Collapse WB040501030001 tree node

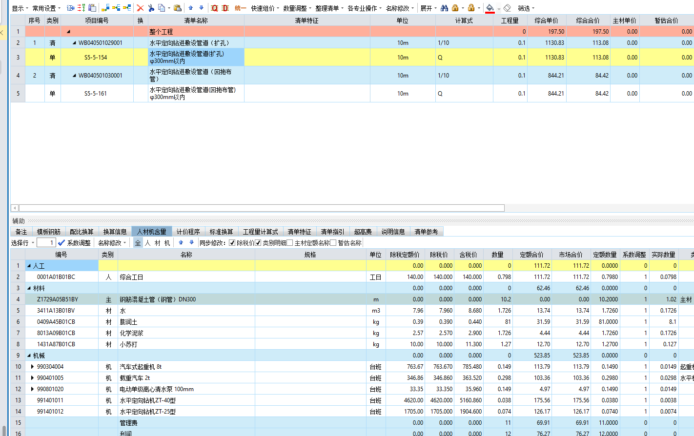click(x=74, y=76)
